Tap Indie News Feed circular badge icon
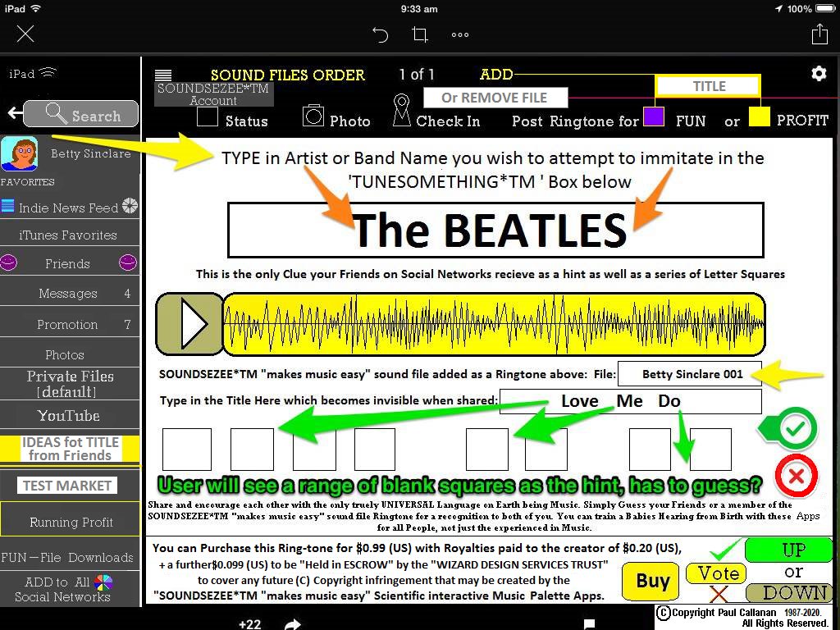The height and width of the screenshot is (630, 840). [x=130, y=206]
